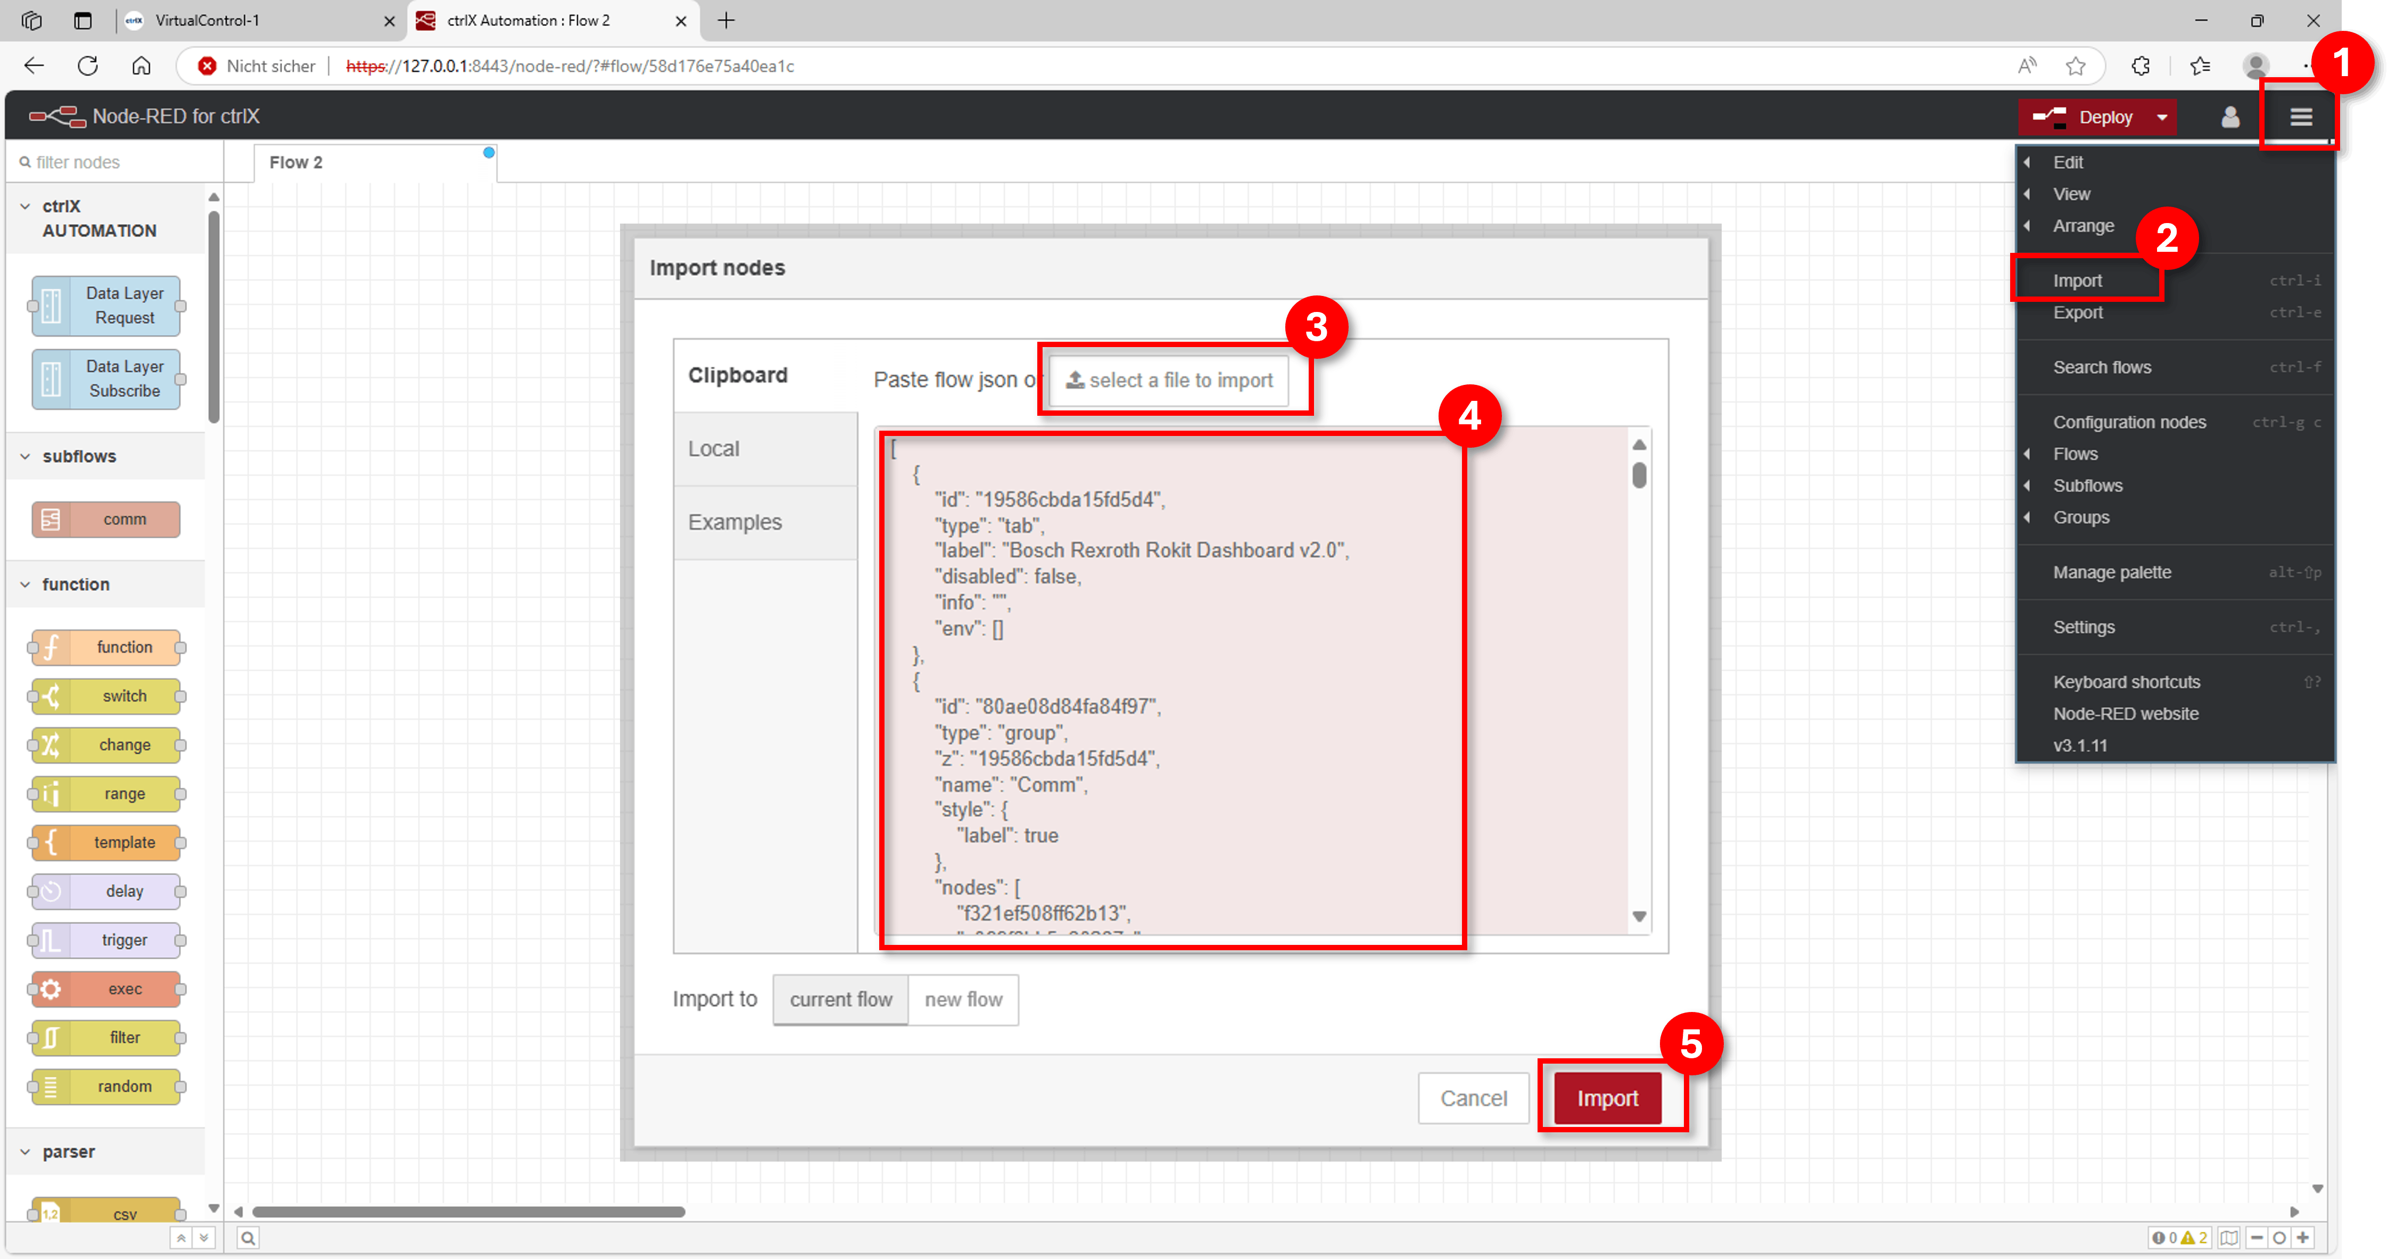Select Export in main menu
Viewport: 2396px width, 1259px height.
pyautogui.click(x=2175, y=312)
